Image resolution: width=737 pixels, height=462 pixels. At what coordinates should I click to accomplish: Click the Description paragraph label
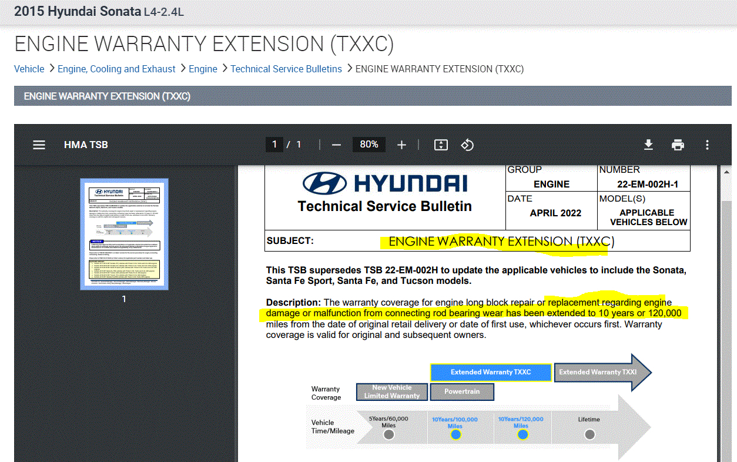293,302
